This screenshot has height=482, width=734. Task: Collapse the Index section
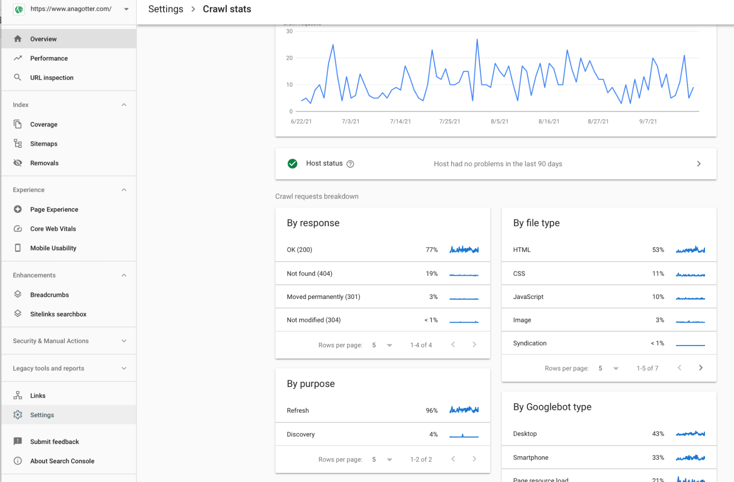124,105
